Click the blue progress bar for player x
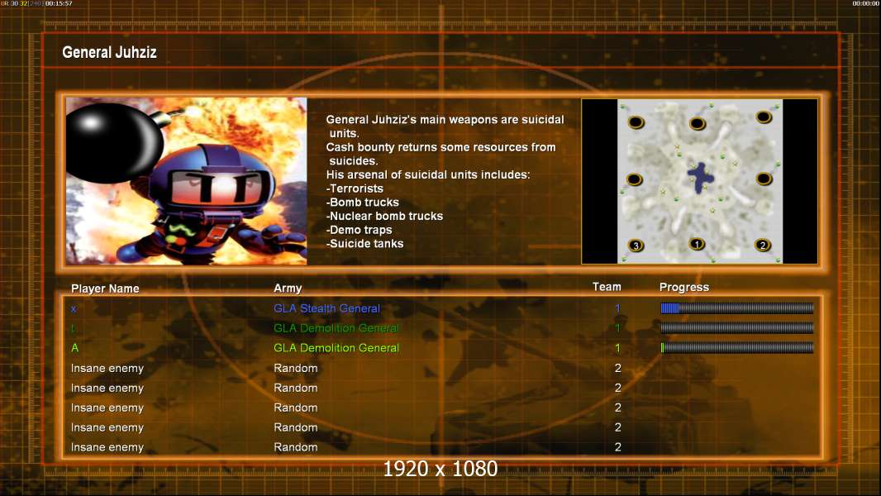881x496 pixels. click(736, 308)
